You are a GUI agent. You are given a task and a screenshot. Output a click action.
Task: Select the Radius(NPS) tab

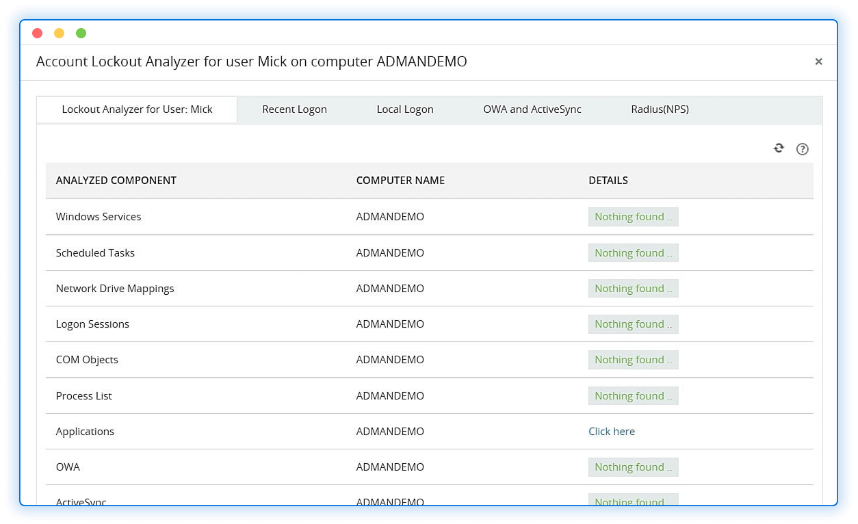coord(659,109)
